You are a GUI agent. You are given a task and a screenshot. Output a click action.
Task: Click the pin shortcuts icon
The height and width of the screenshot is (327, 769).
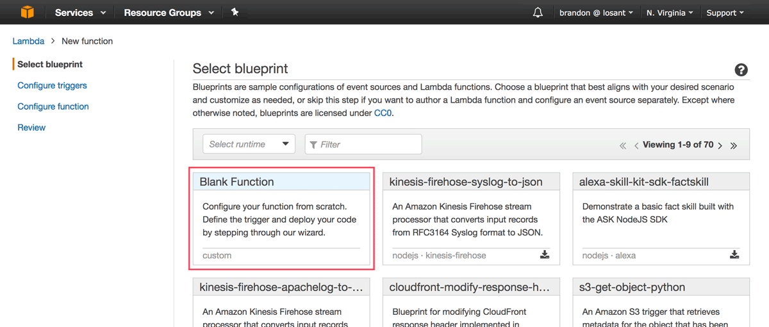click(235, 12)
